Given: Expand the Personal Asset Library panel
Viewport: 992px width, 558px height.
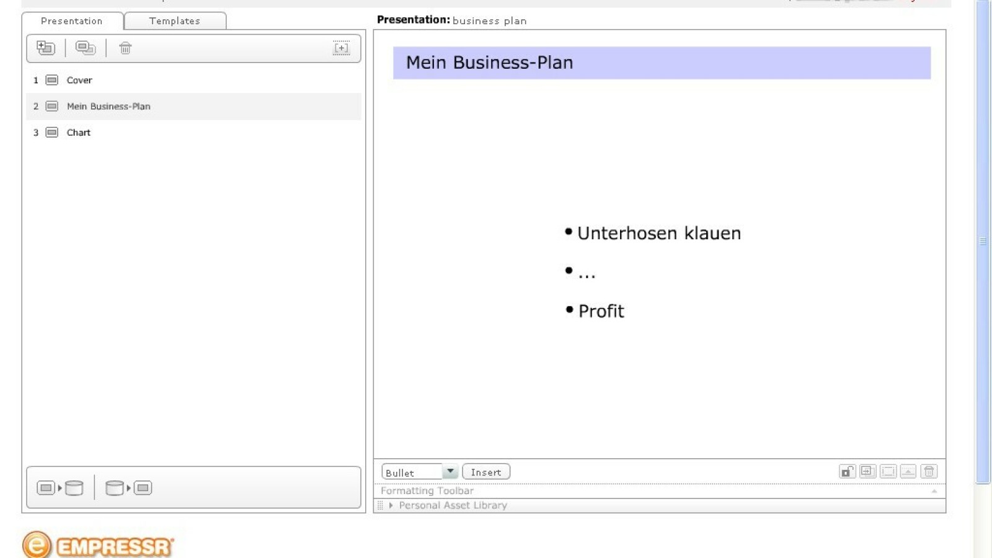Looking at the screenshot, I should tap(391, 505).
